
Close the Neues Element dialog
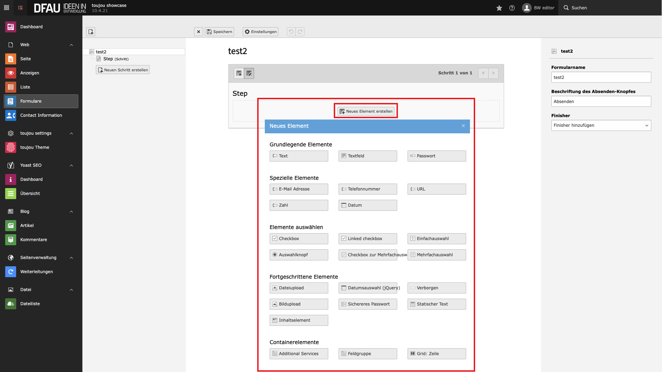click(x=463, y=126)
